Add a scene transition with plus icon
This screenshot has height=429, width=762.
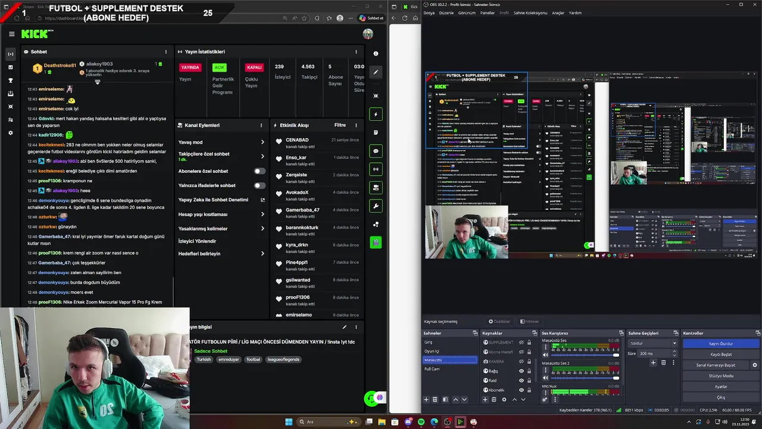653,362
